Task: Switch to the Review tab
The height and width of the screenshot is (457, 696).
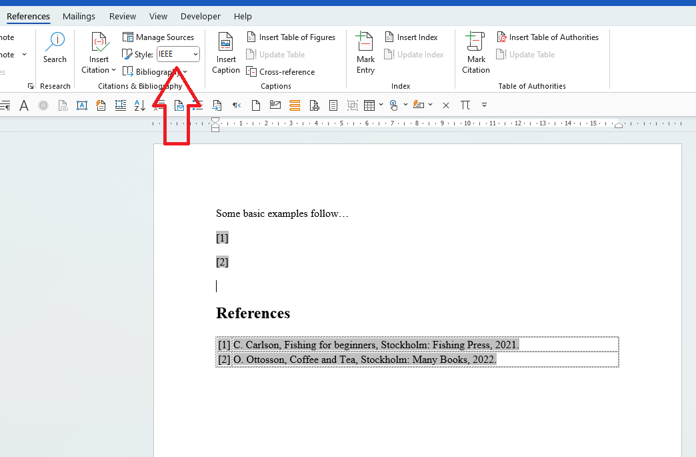Action: (x=123, y=17)
